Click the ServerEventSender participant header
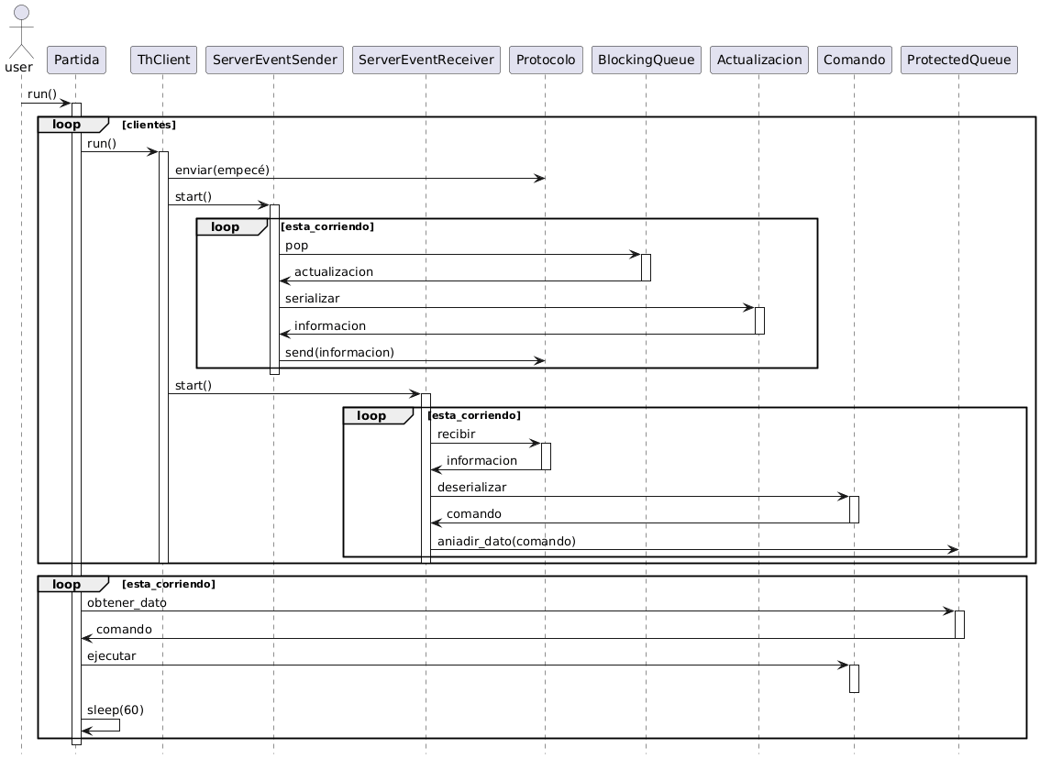This screenshot has width=1040, height=759. [274, 60]
